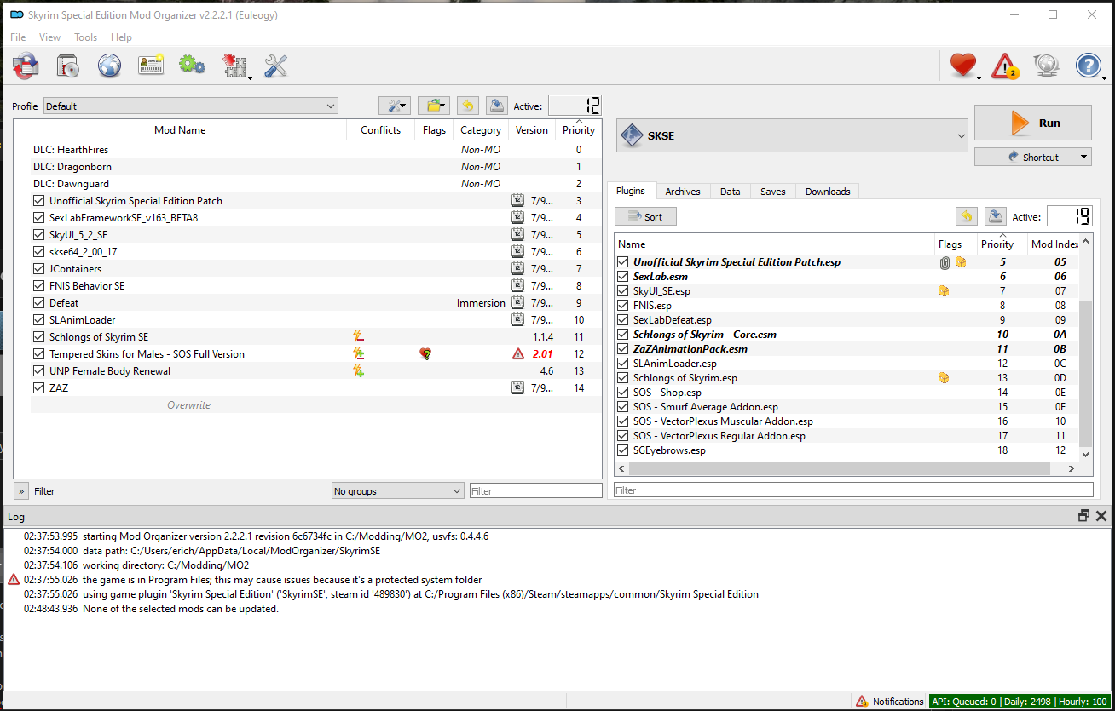Click version warning icon for Tempered Skins
The image size is (1115, 711).
[518, 354]
